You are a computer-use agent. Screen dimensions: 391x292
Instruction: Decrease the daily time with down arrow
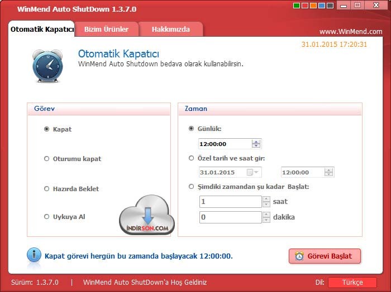coord(256,145)
